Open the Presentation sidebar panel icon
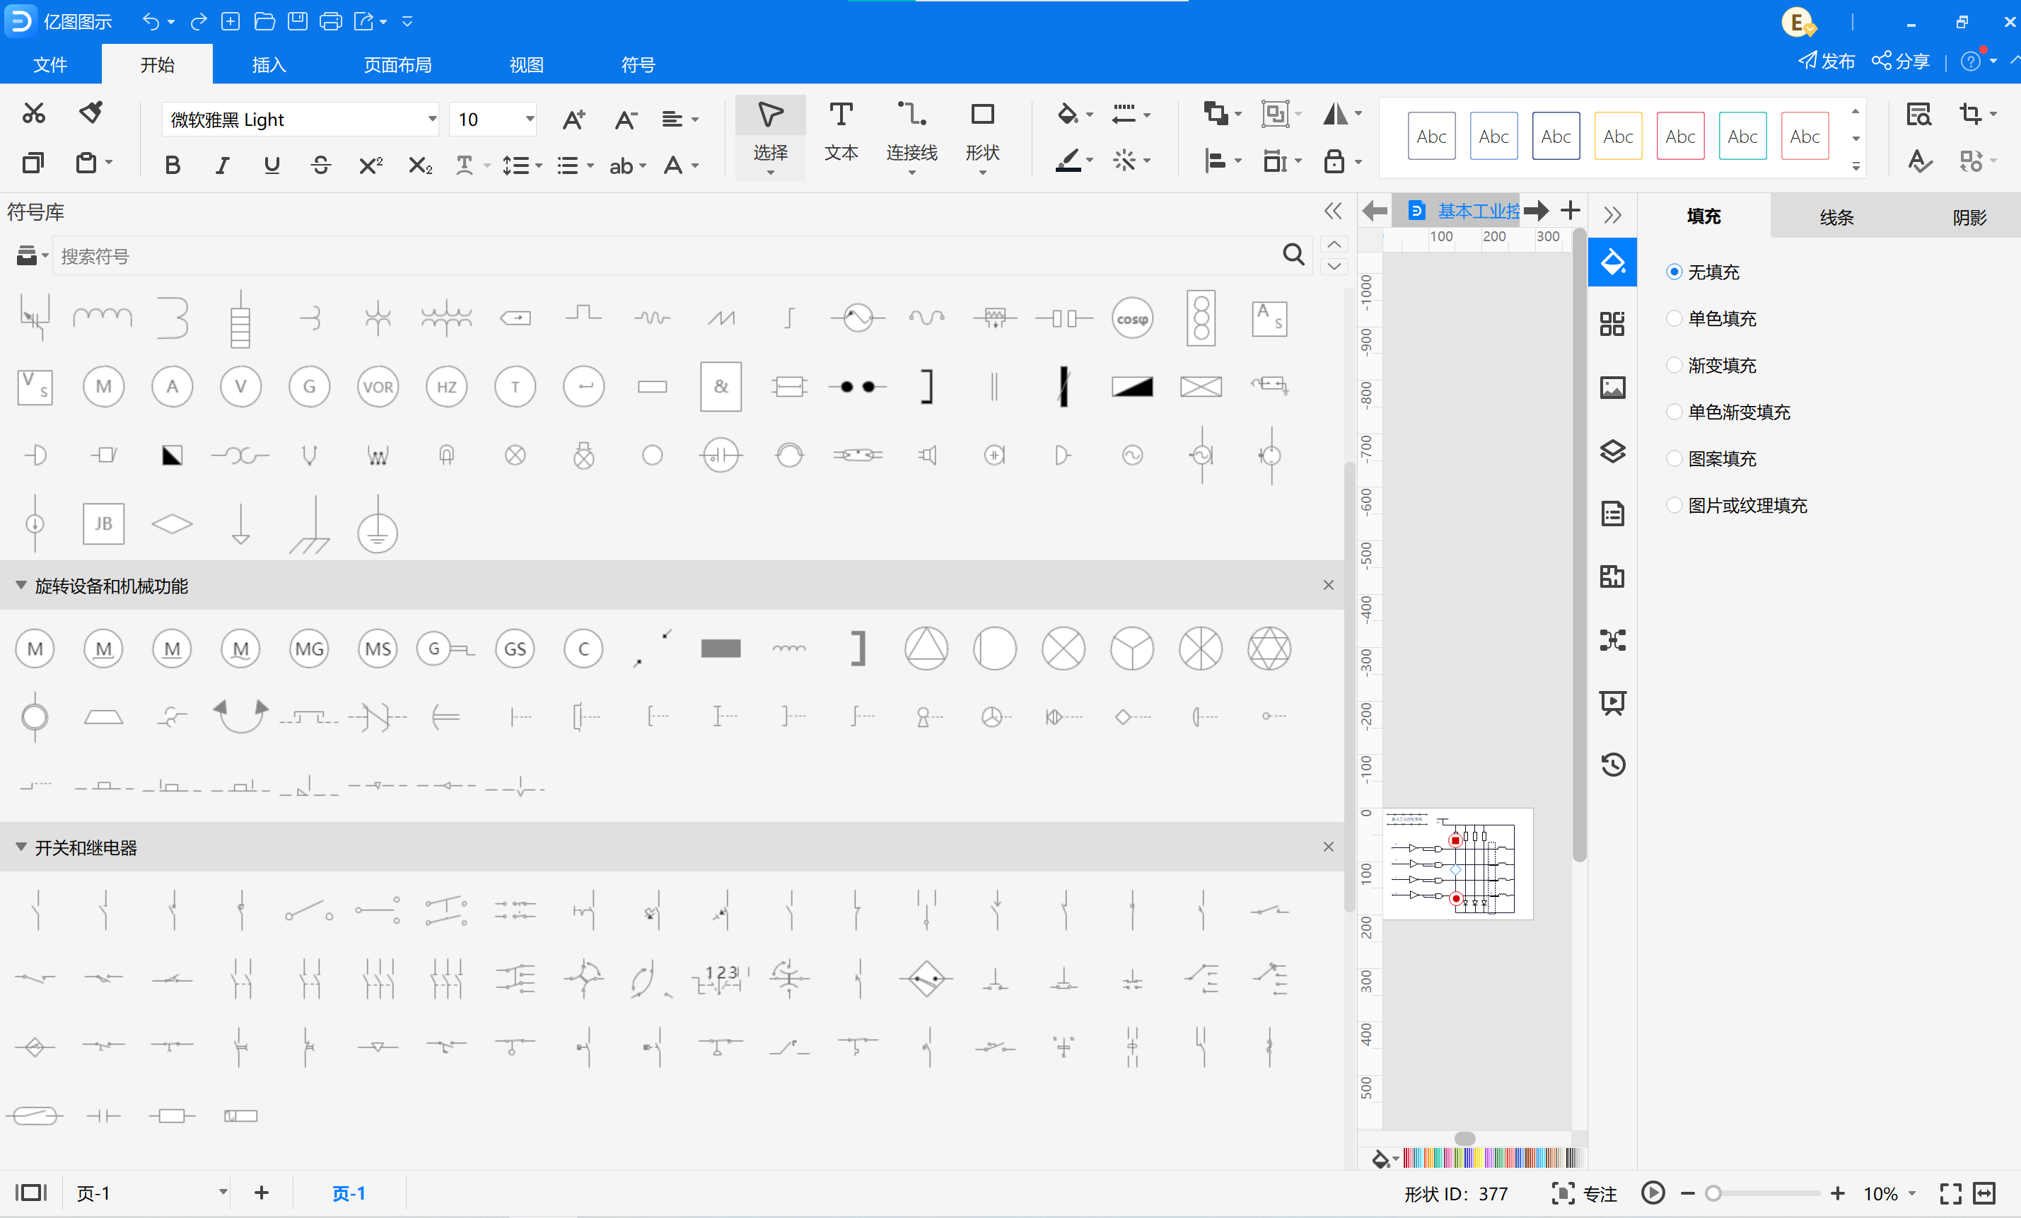Image resolution: width=2021 pixels, height=1218 pixels. coord(1612,702)
